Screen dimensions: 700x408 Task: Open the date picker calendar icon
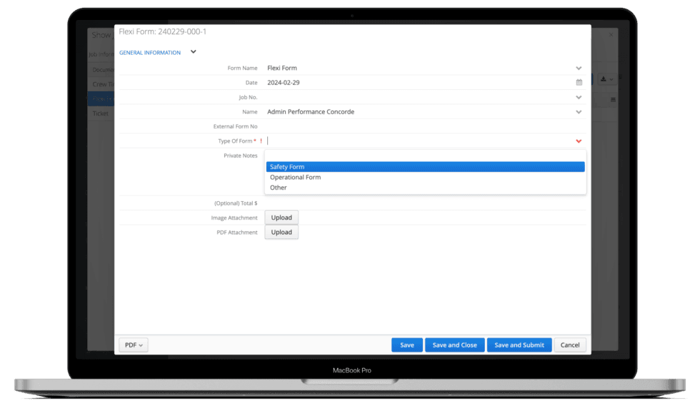pyautogui.click(x=579, y=83)
